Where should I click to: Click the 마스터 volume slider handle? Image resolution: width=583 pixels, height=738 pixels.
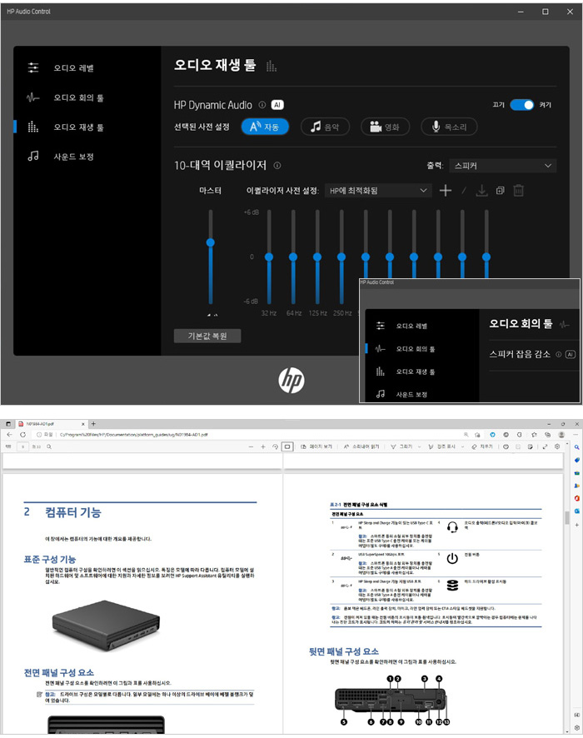click(211, 242)
